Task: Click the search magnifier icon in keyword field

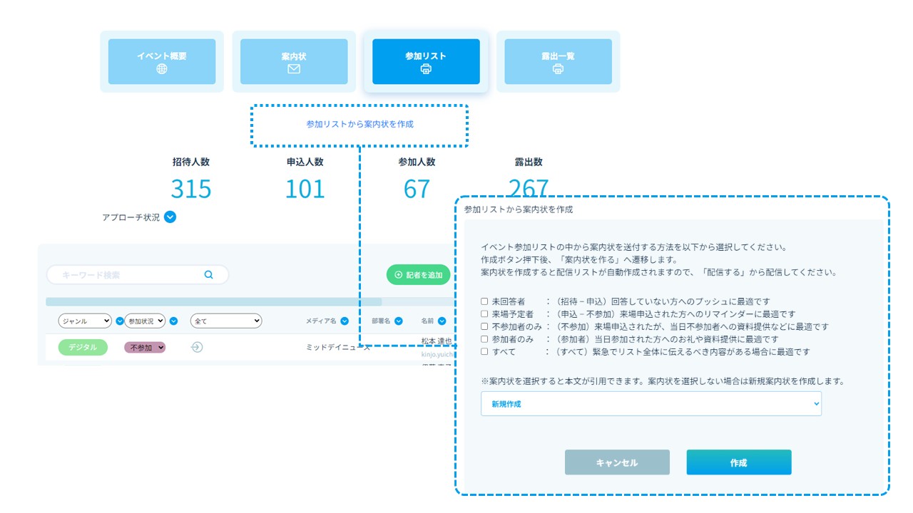Action: (209, 274)
